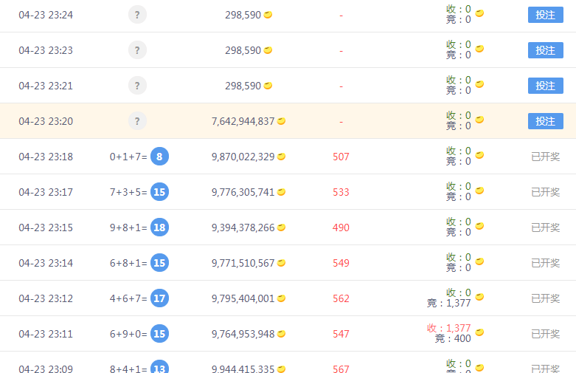Viewport: 576px width, 373px height.
Task: Click the question mark icon in highlighted 23:20 row
Action: [x=137, y=121]
